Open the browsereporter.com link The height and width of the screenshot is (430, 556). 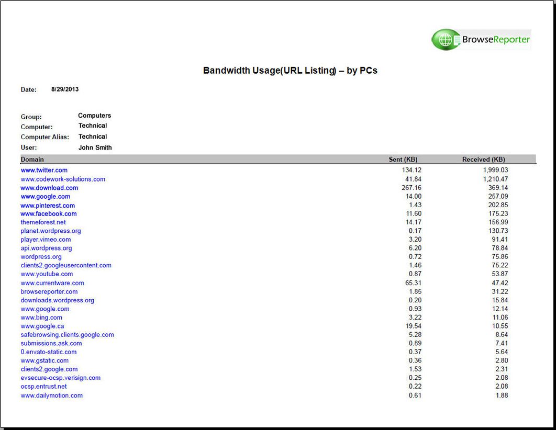click(x=49, y=291)
